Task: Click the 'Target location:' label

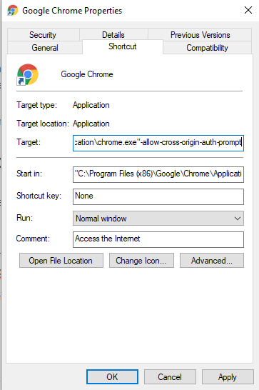Action: coord(43,124)
